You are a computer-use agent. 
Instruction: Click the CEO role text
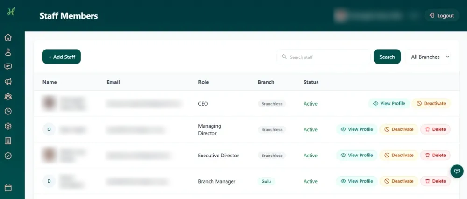click(x=203, y=104)
